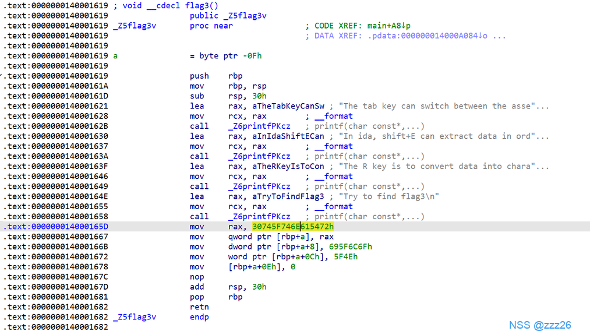590x331 pixels.
Task: Select the retn instruction
Action: [x=199, y=307]
